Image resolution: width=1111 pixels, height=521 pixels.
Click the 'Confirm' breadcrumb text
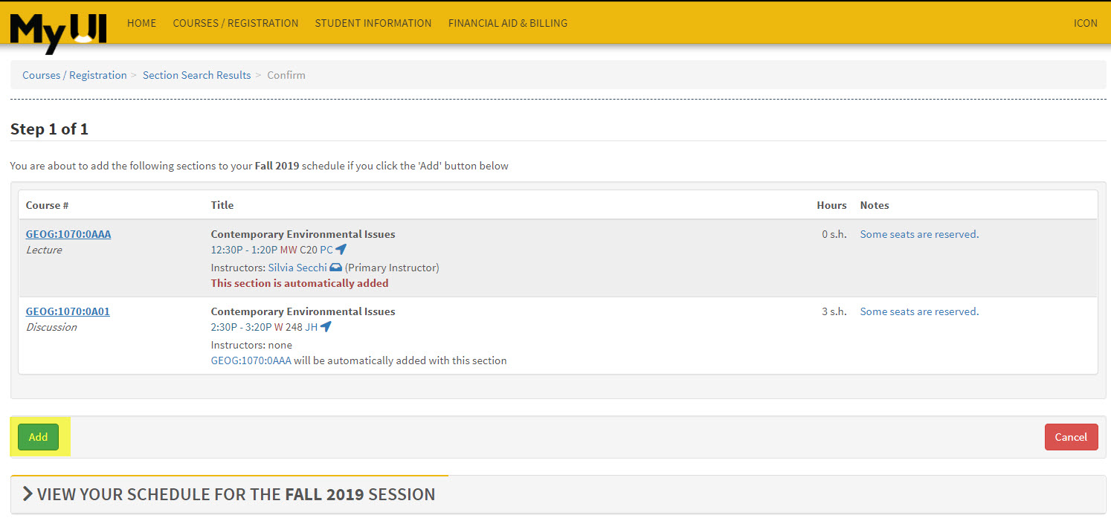(286, 75)
